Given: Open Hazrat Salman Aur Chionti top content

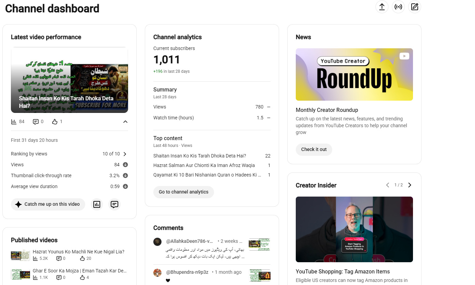Looking at the screenshot, I should point(204,166).
